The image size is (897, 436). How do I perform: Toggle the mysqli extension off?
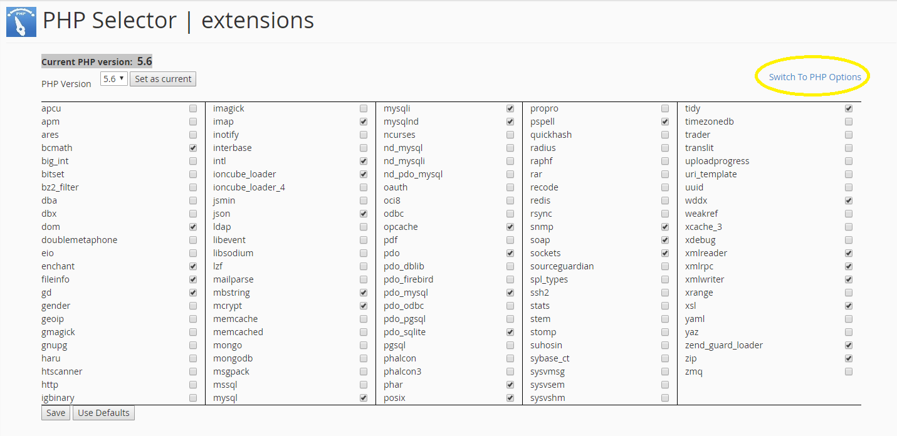coord(510,108)
